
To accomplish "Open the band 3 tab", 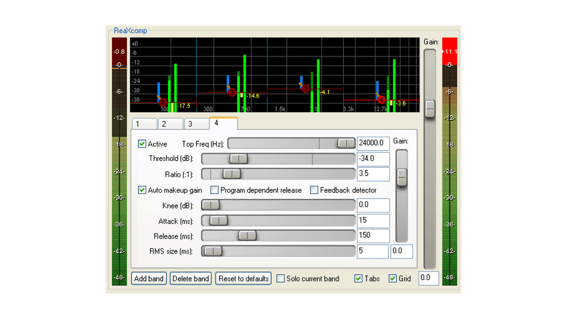I will click(x=197, y=124).
